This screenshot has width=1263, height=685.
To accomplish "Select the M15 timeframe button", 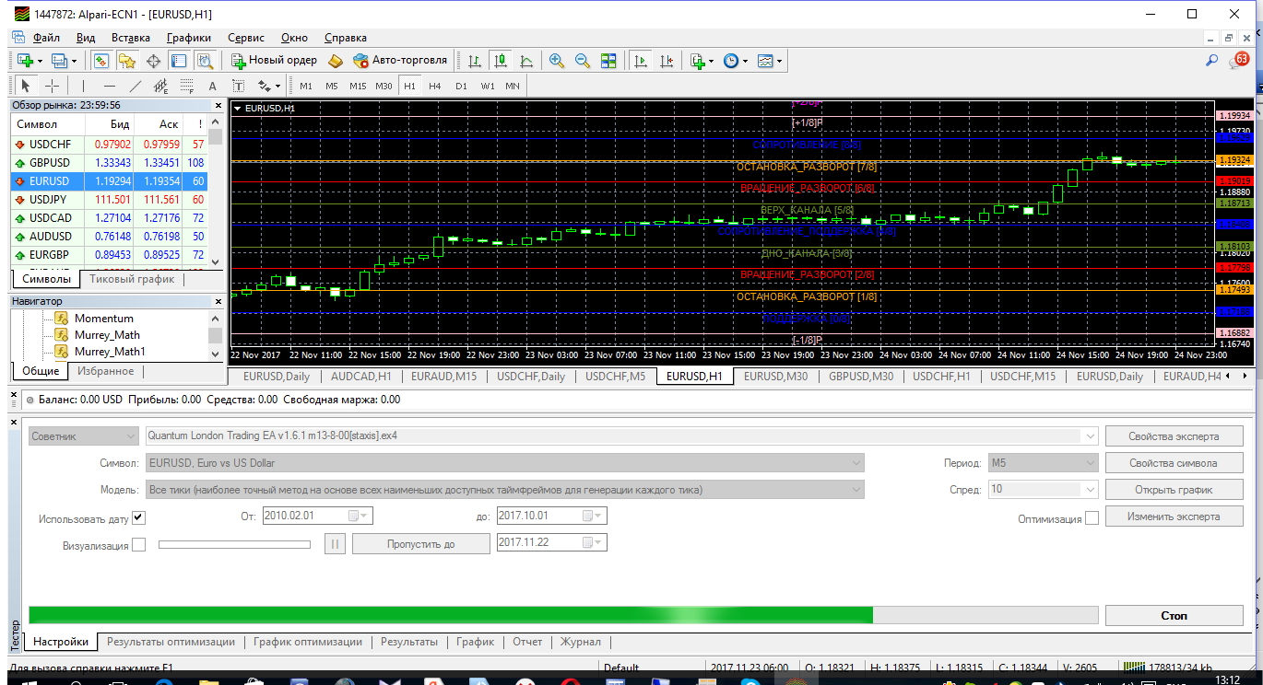I will click(x=358, y=86).
